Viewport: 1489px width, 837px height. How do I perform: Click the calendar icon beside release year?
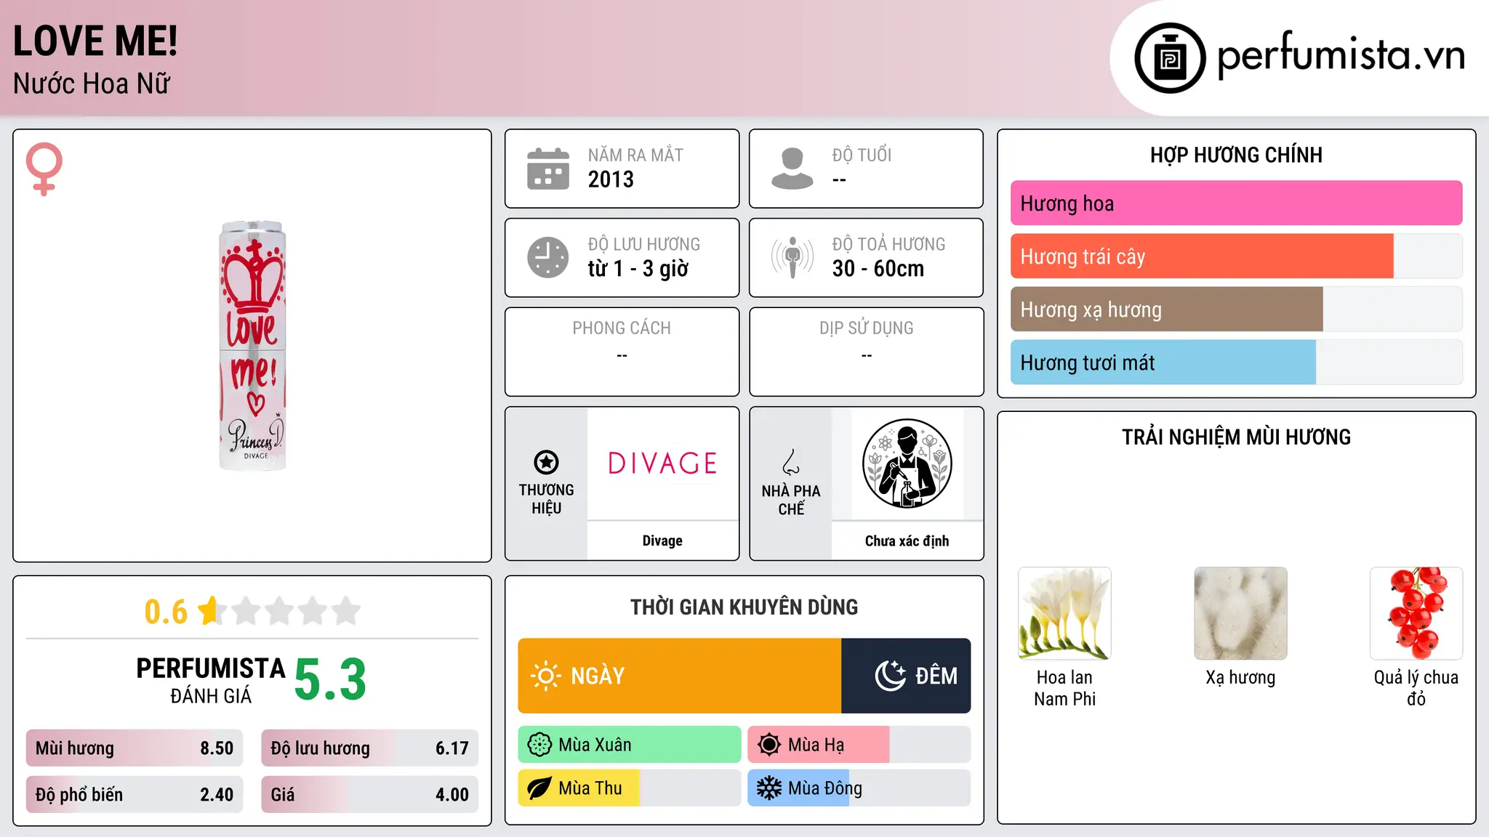point(548,169)
